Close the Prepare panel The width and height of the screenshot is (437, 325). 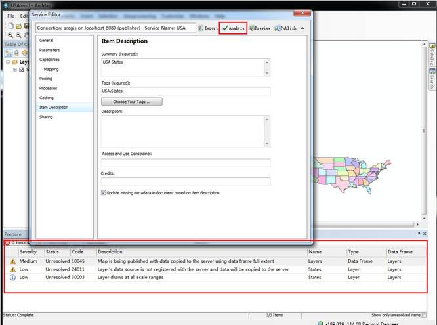(425, 234)
